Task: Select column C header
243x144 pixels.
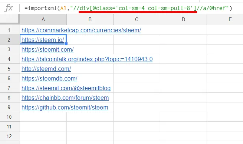Action: point(137,19)
